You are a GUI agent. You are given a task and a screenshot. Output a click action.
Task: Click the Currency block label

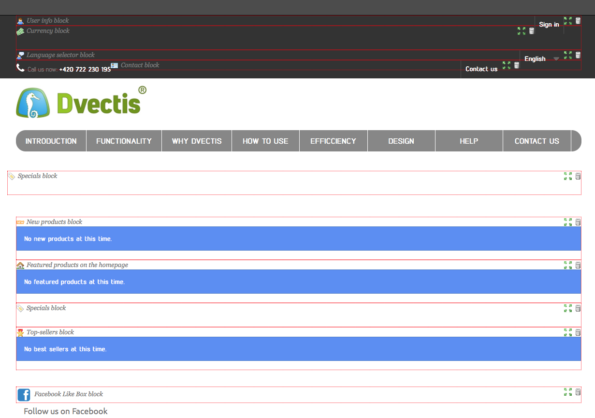pos(48,30)
